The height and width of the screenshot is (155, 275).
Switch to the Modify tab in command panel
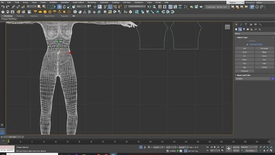coord(241,25)
